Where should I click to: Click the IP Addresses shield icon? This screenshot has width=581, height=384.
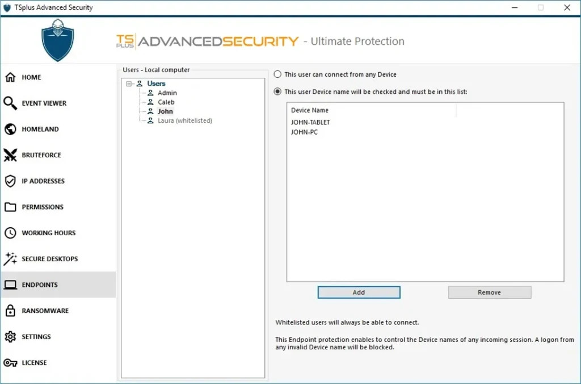[x=10, y=181]
